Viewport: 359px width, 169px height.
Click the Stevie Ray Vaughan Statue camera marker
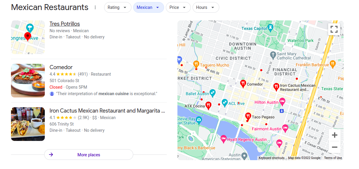(x=199, y=120)
